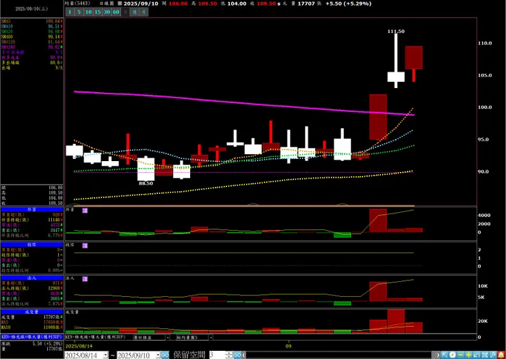Click the 日線圖 chart type label
Image resolution: width=506 pixels, height=359 pixels.
(106, 3)
